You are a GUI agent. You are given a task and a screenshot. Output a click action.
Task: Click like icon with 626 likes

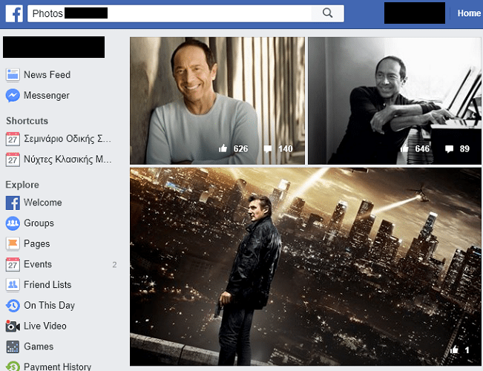tap(223, 148)
